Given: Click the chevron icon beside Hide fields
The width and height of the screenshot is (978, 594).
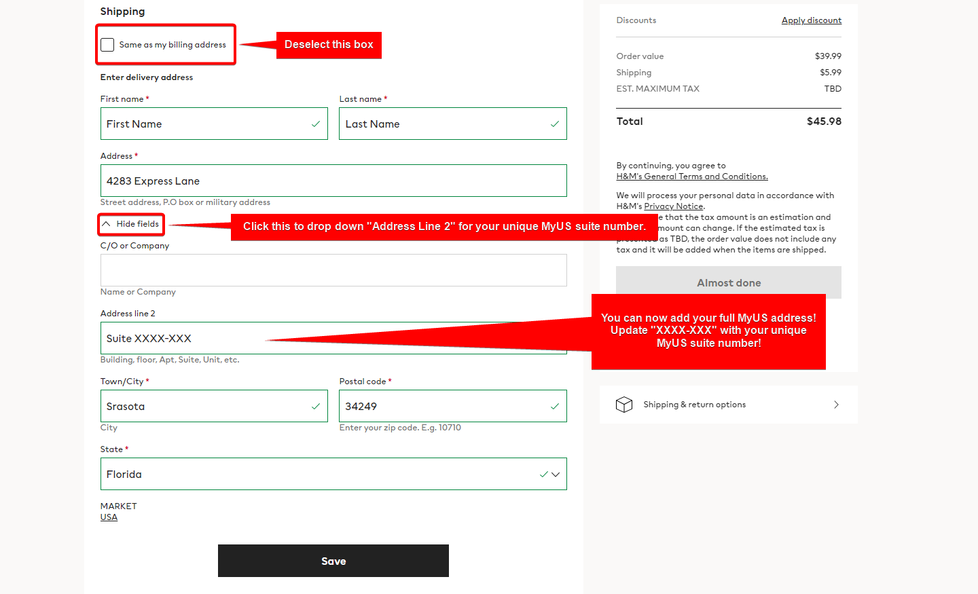Looking at the screenshot, I should 106,224.
